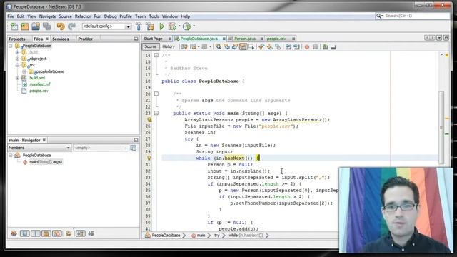Click the Last Edit icon in editor toolbar
Image resolution: width=457 pixels, height=257 pixels.
[x=184, y=46]
